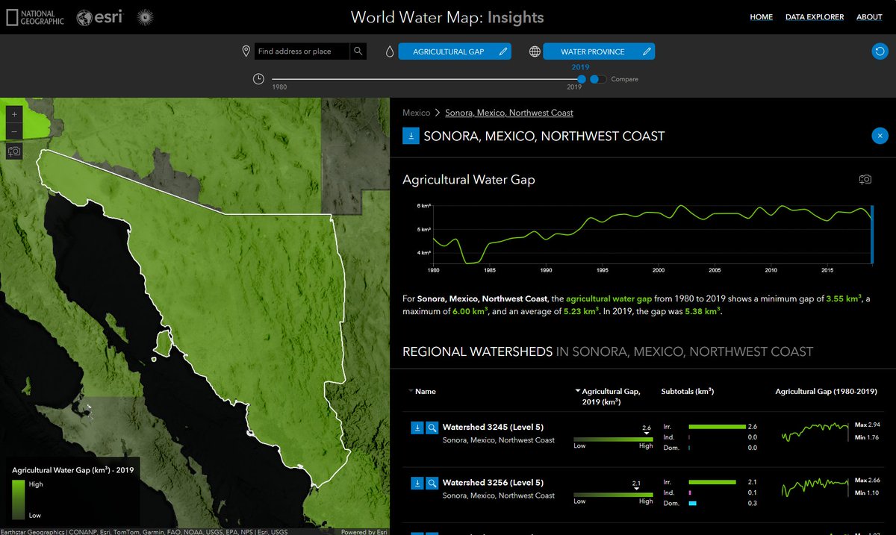Click Powered by Esri link
This screenshot has width=896, height=535.
click(364, 532)
